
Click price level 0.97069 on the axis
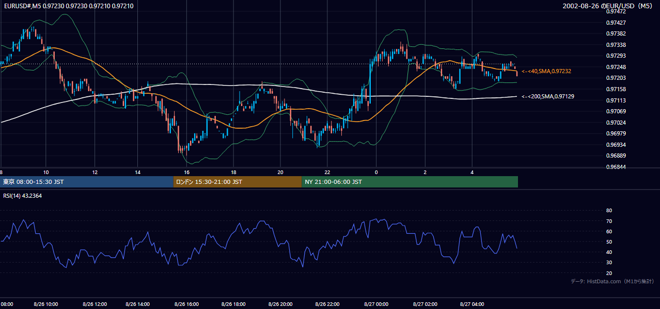click(616, 111)
